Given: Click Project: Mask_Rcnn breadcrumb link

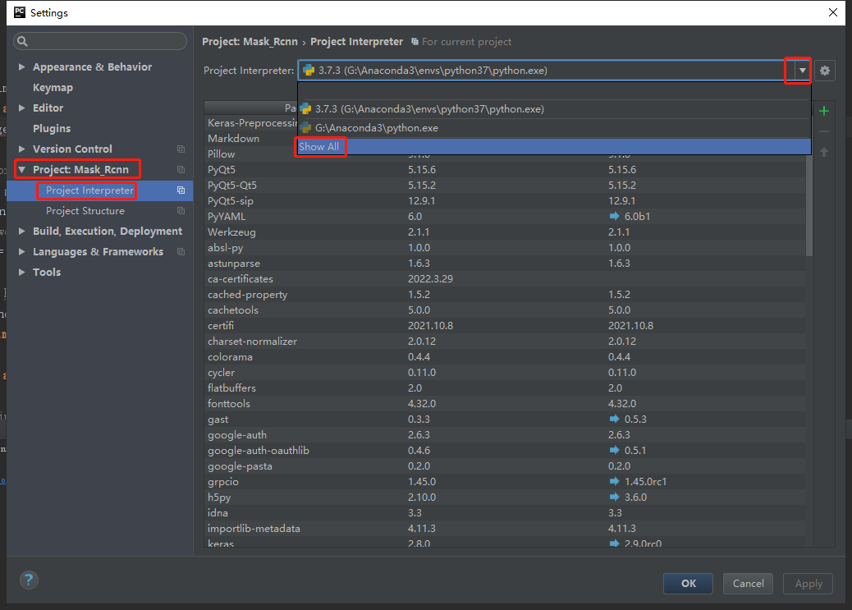Looking at the screenshot, I should [x=250, y=42].
